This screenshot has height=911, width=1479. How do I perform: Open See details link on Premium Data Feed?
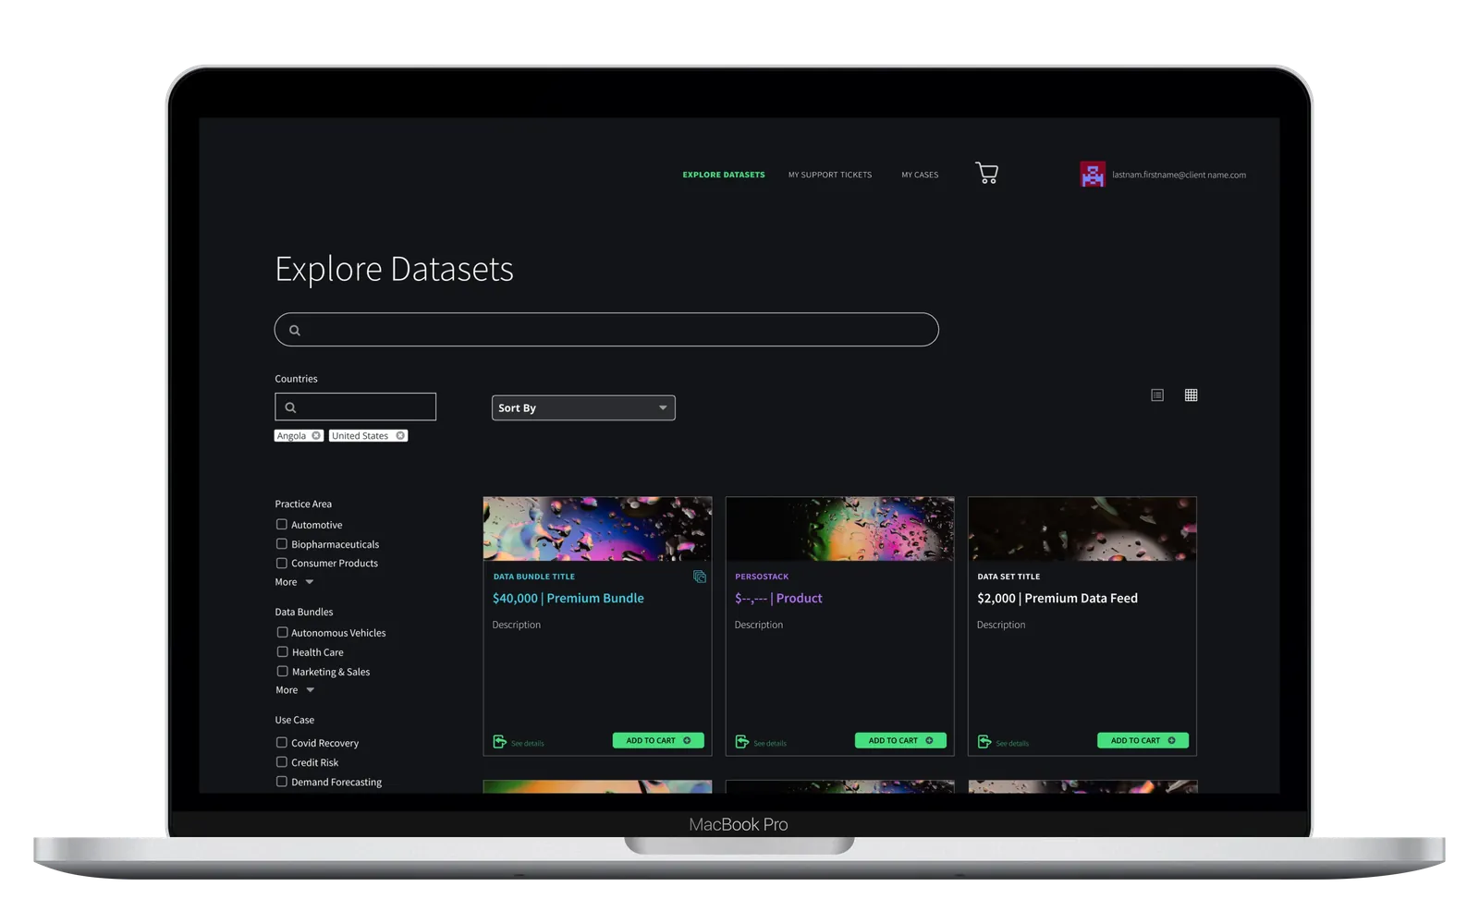1012,744
